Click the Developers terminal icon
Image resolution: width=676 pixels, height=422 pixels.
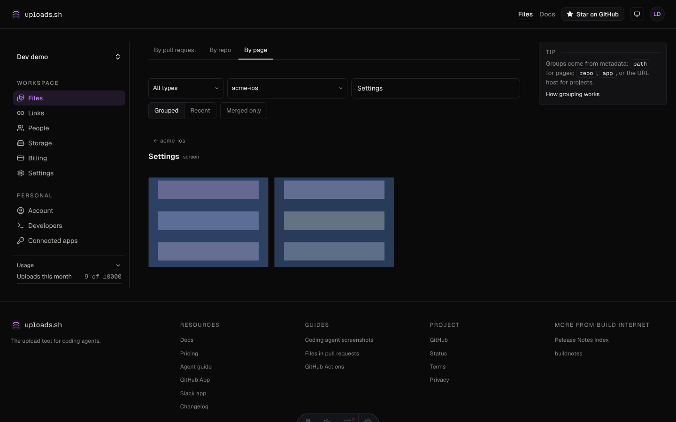[21, 226]
